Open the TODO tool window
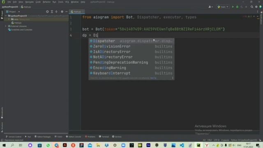This screenshot has width=263, height=148. pyautogui.click(x=58, y=136)
